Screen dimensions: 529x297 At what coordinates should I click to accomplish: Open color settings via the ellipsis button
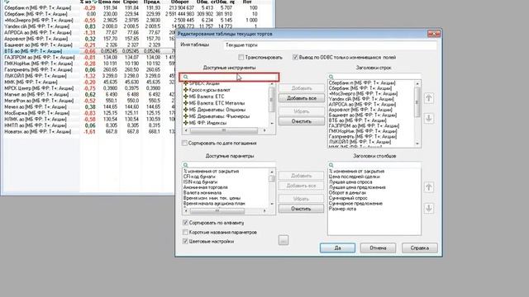284,240
